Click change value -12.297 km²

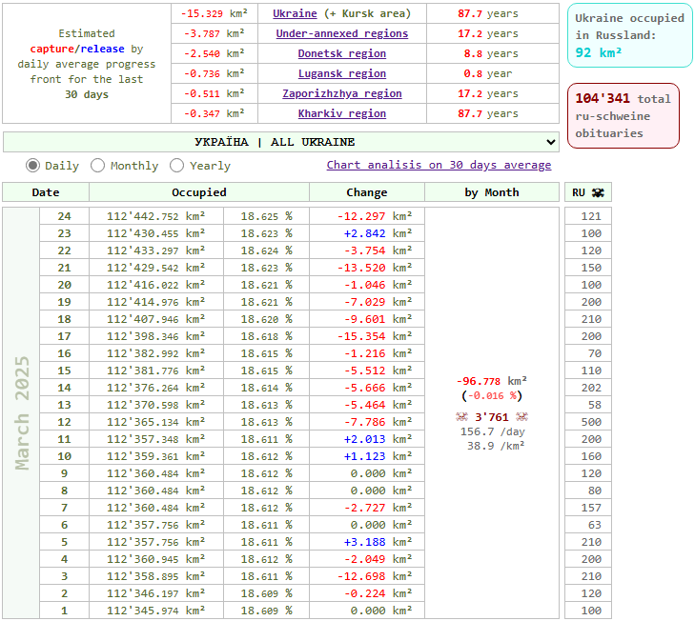(375, 216)
